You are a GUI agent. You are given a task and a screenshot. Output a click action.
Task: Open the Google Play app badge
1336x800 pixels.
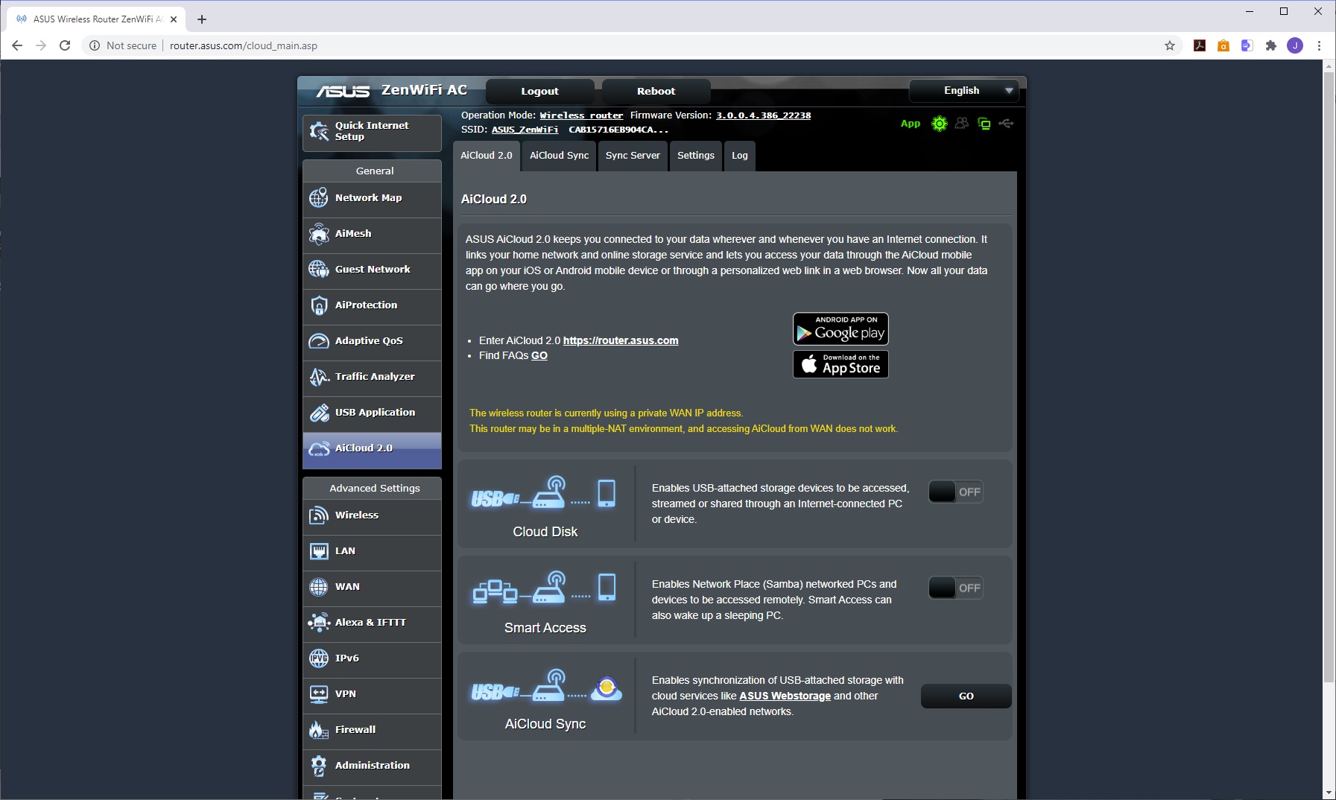point(840,329)
